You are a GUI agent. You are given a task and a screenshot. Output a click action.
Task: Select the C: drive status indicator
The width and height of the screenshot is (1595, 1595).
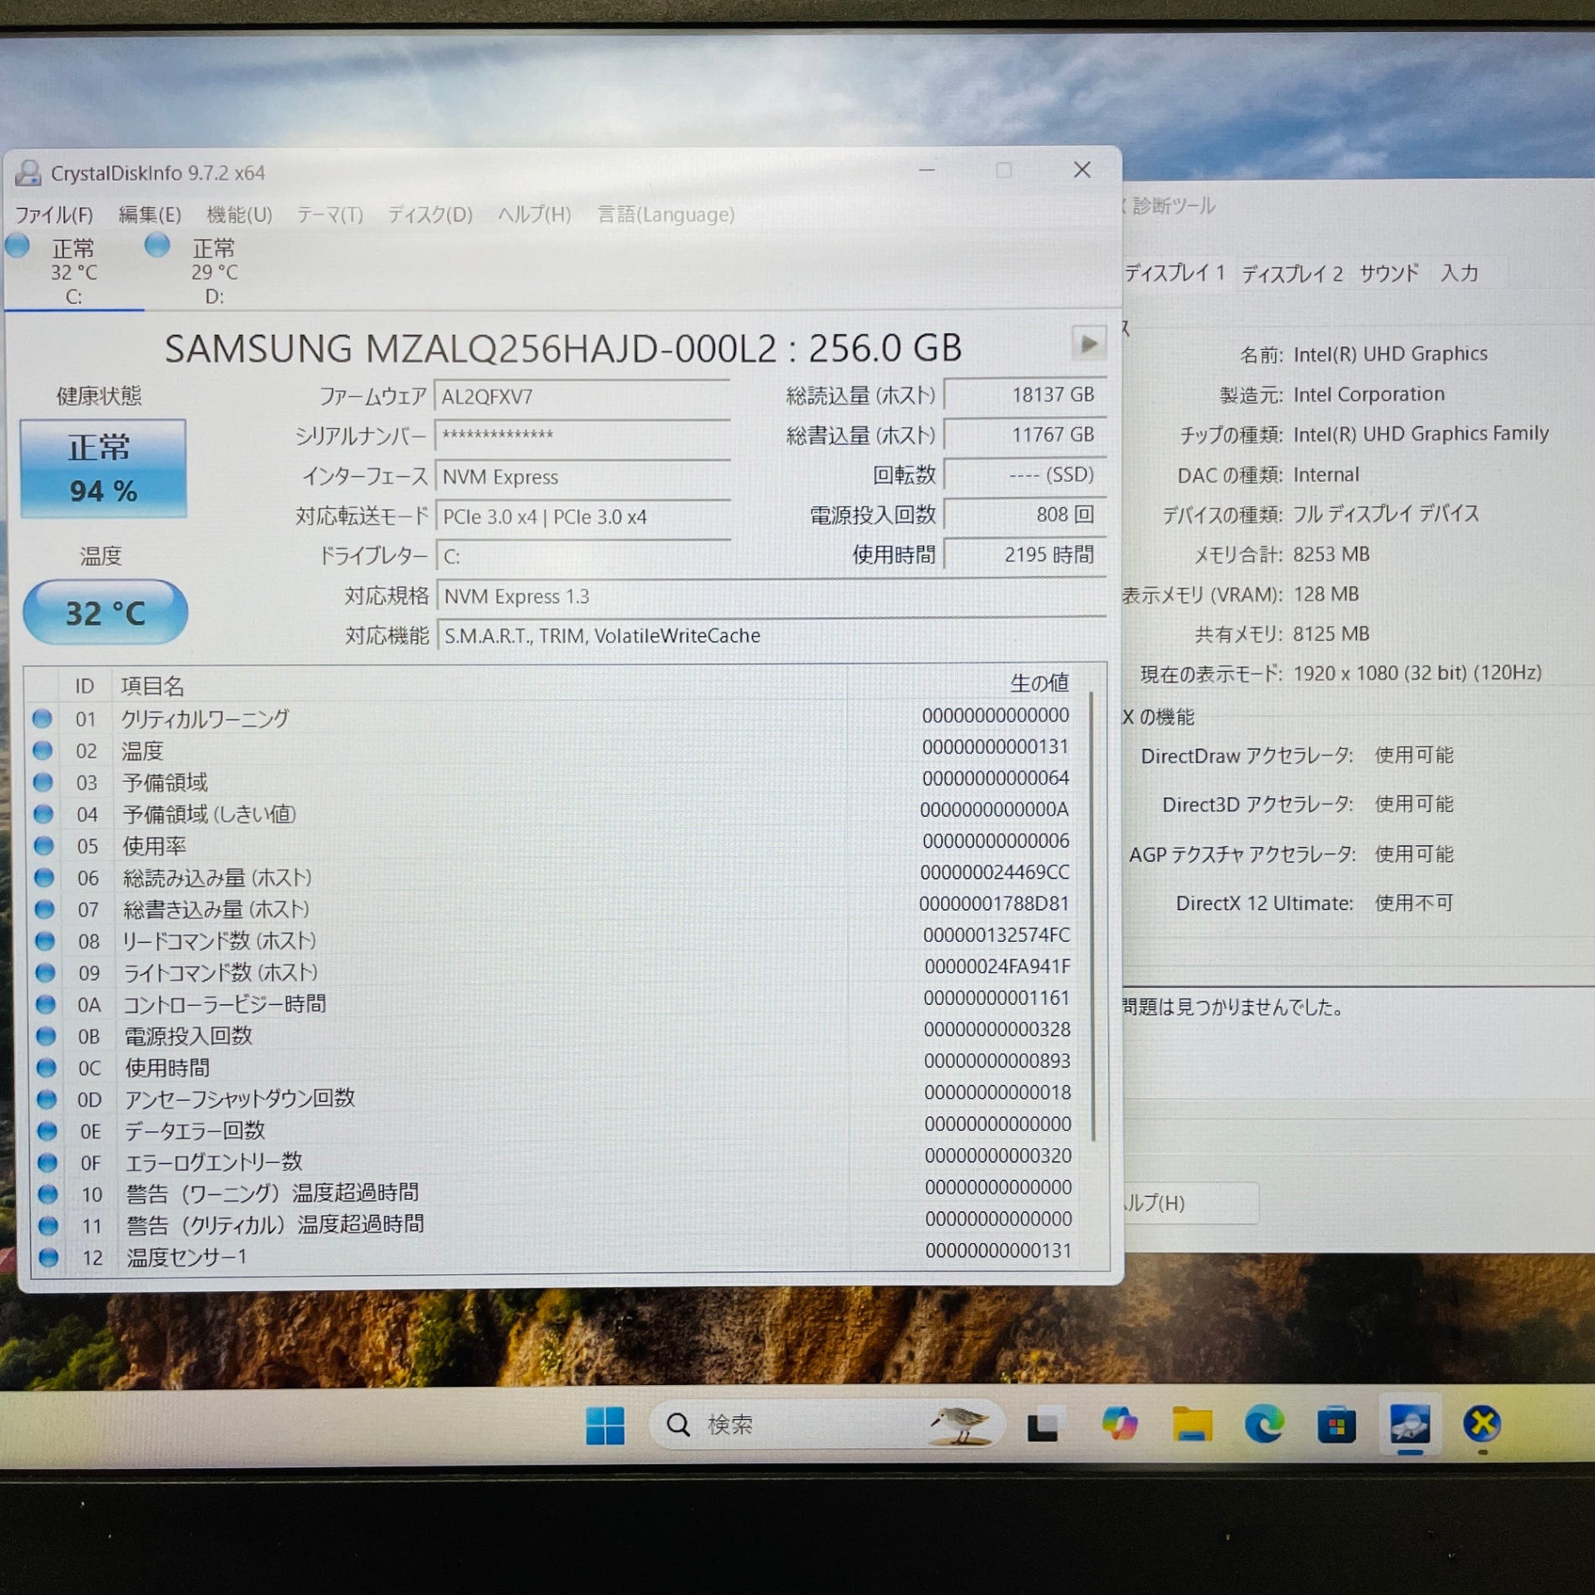click(x=73, y=271)
